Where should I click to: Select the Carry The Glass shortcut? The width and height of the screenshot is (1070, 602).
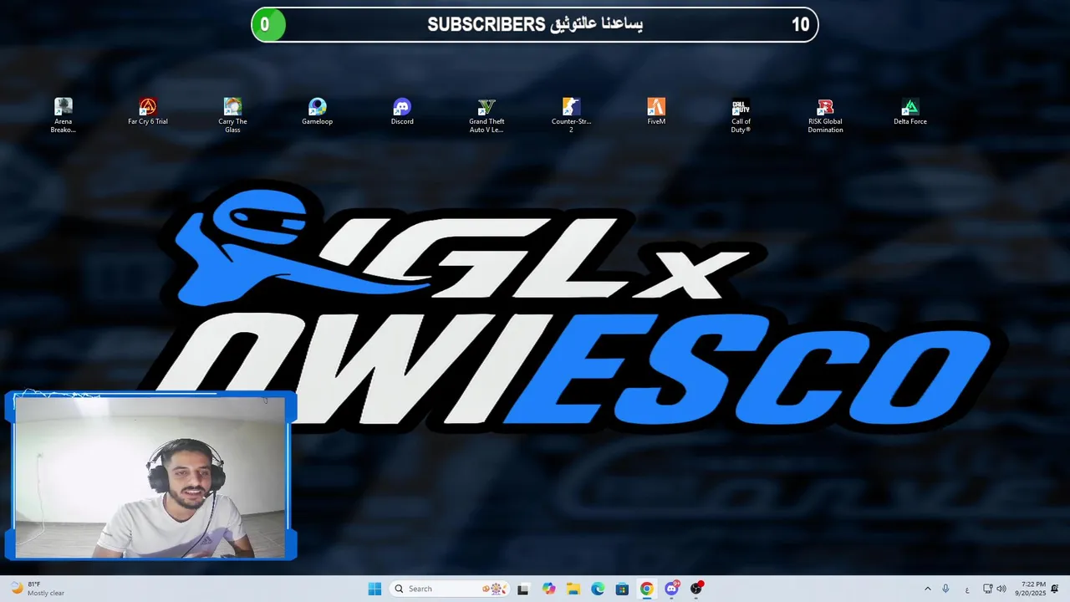coord(232,115)
